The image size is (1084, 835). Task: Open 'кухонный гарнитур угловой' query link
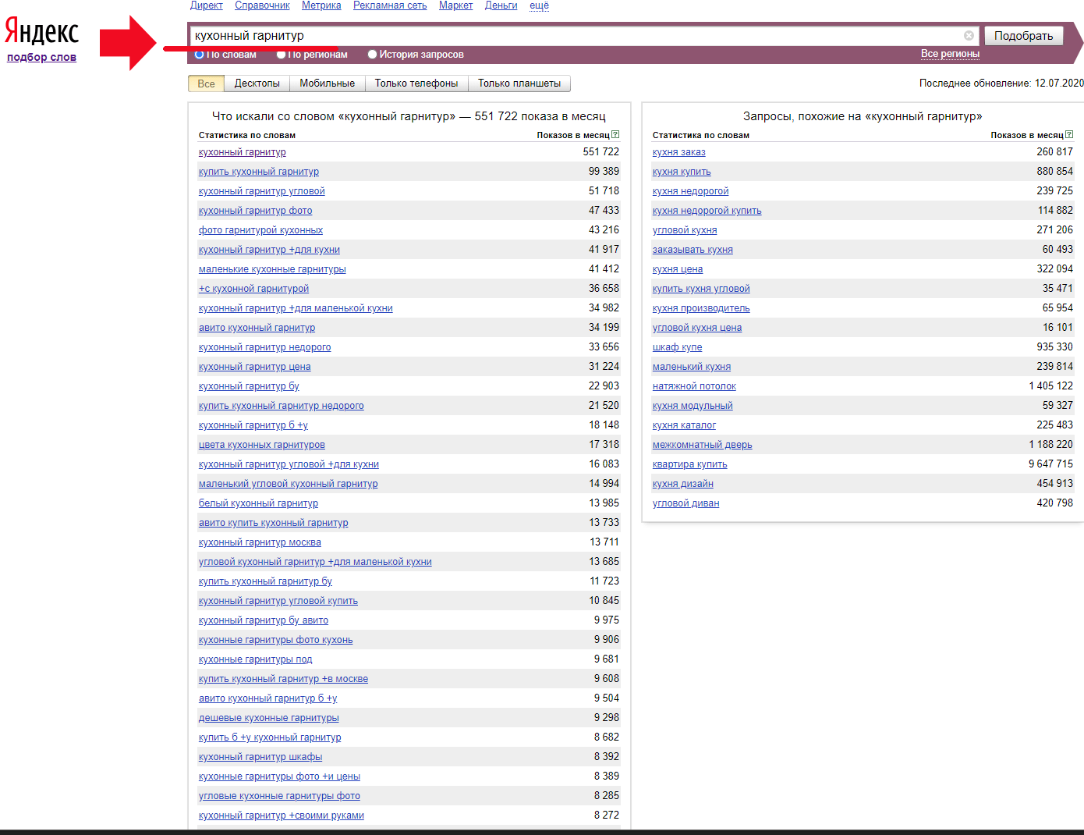261,191
